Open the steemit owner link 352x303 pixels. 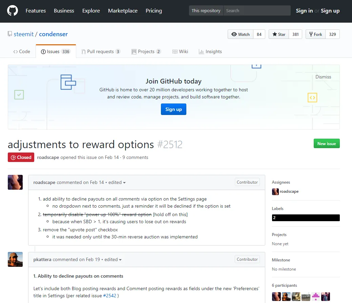click(x=24, y=34)
